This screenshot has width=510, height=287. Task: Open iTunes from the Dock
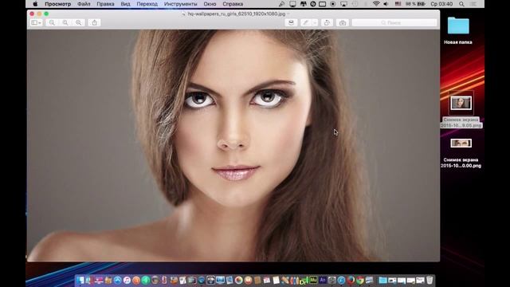[127, 280]
